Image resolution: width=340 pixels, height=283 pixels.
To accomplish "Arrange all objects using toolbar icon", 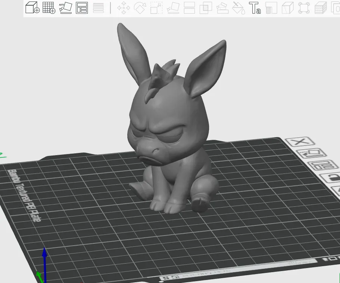I will (x=82, y=8).
